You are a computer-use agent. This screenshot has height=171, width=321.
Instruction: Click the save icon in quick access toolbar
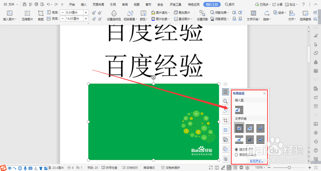pyautogui.click(x=24, y=4)
